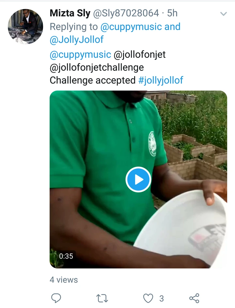Image resolution: width=235 pixels, height=308 pixels.
Task: Click the like count number 3
Action: pyautogui.click(x=161, y=298)
